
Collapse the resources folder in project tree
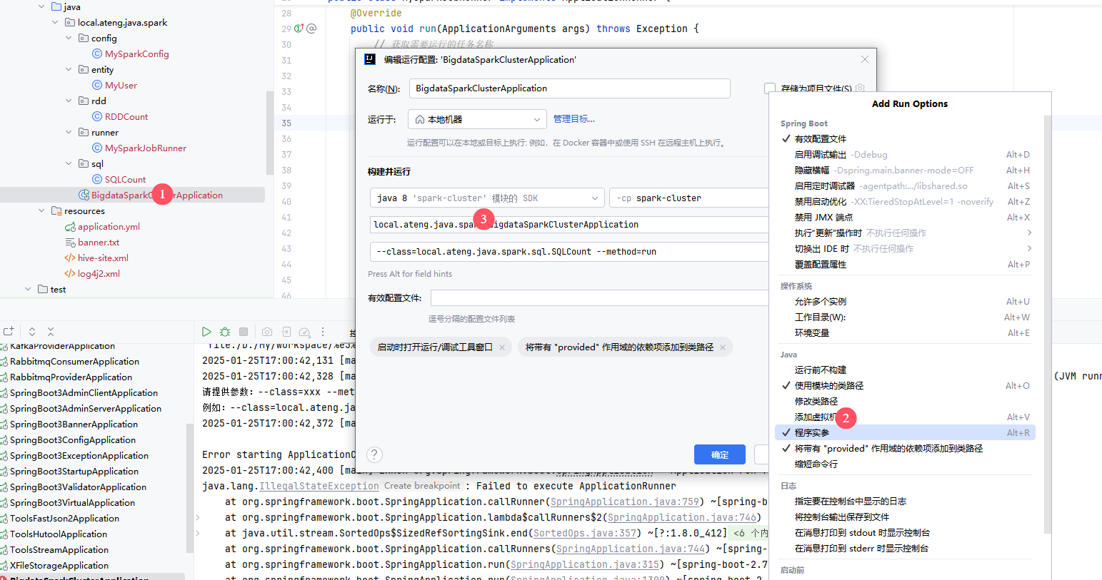pos(41,211)
